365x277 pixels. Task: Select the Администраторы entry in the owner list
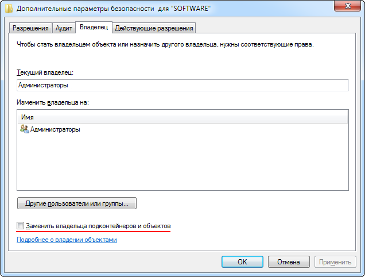[50, 129]
